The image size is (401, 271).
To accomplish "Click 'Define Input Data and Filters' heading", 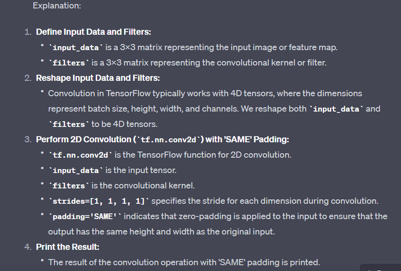I will pos(93,32).
